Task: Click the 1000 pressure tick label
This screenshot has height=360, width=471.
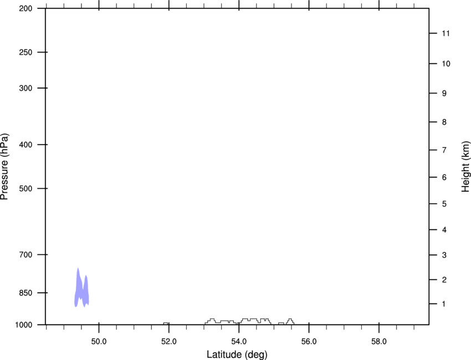Action: click(x=23, y=325)
